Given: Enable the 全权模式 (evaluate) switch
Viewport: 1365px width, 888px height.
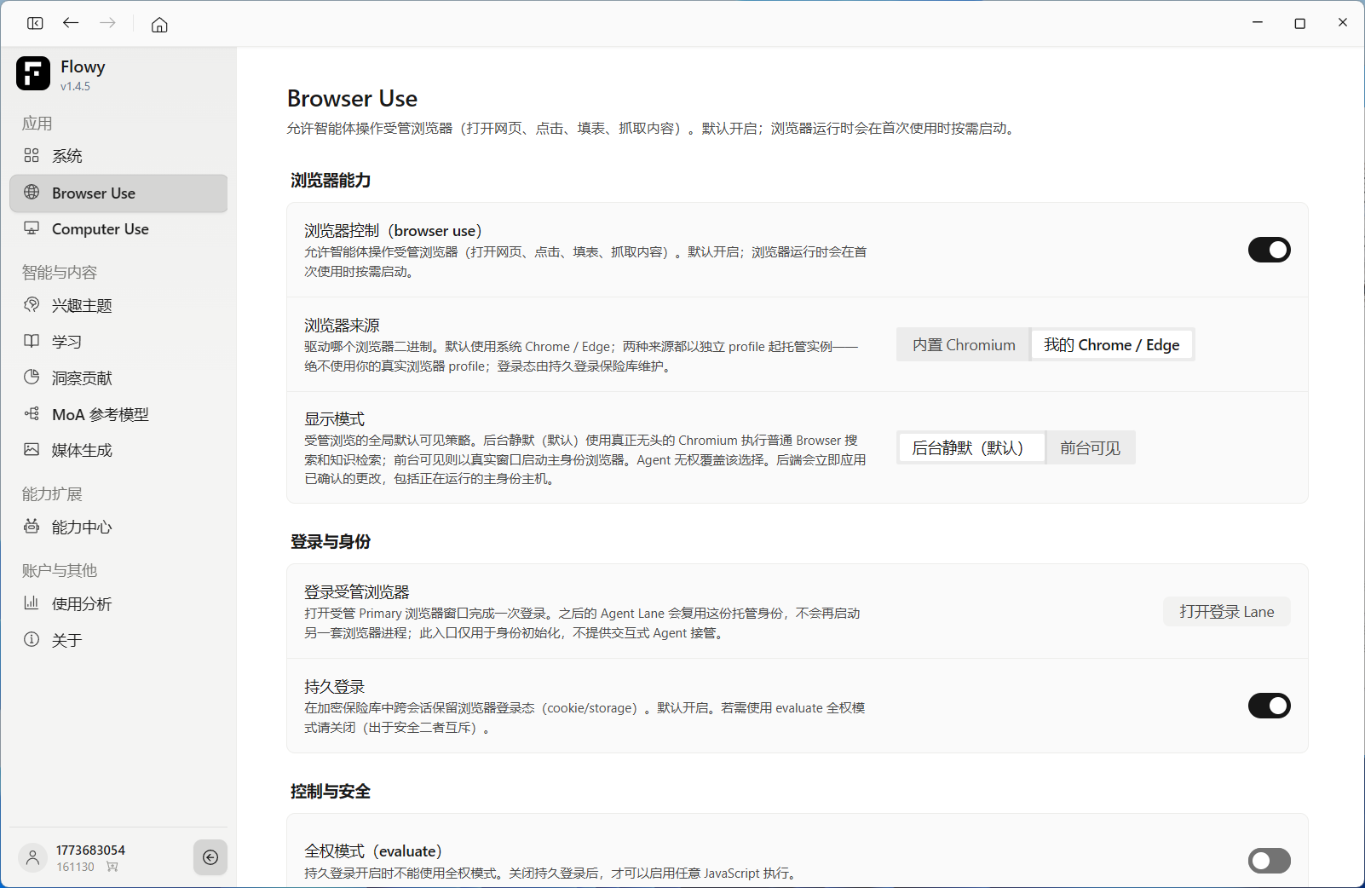Looking at the screenshot, I should [1269, 861].
